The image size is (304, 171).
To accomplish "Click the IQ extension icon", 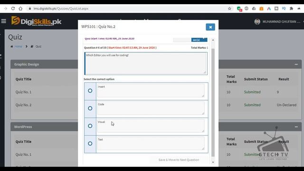I will click(x=284, y=9).
